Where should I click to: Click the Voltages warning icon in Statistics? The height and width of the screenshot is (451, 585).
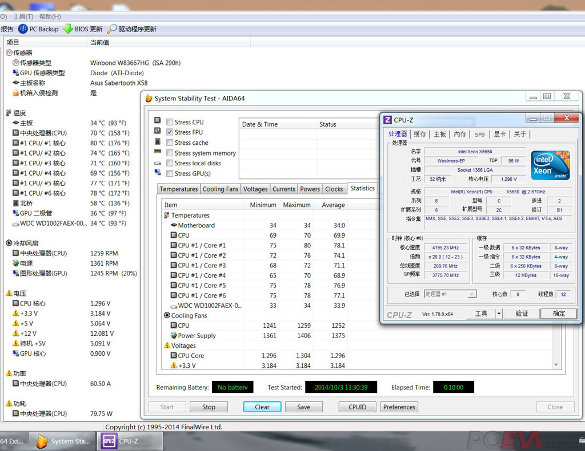click(167, 346)
